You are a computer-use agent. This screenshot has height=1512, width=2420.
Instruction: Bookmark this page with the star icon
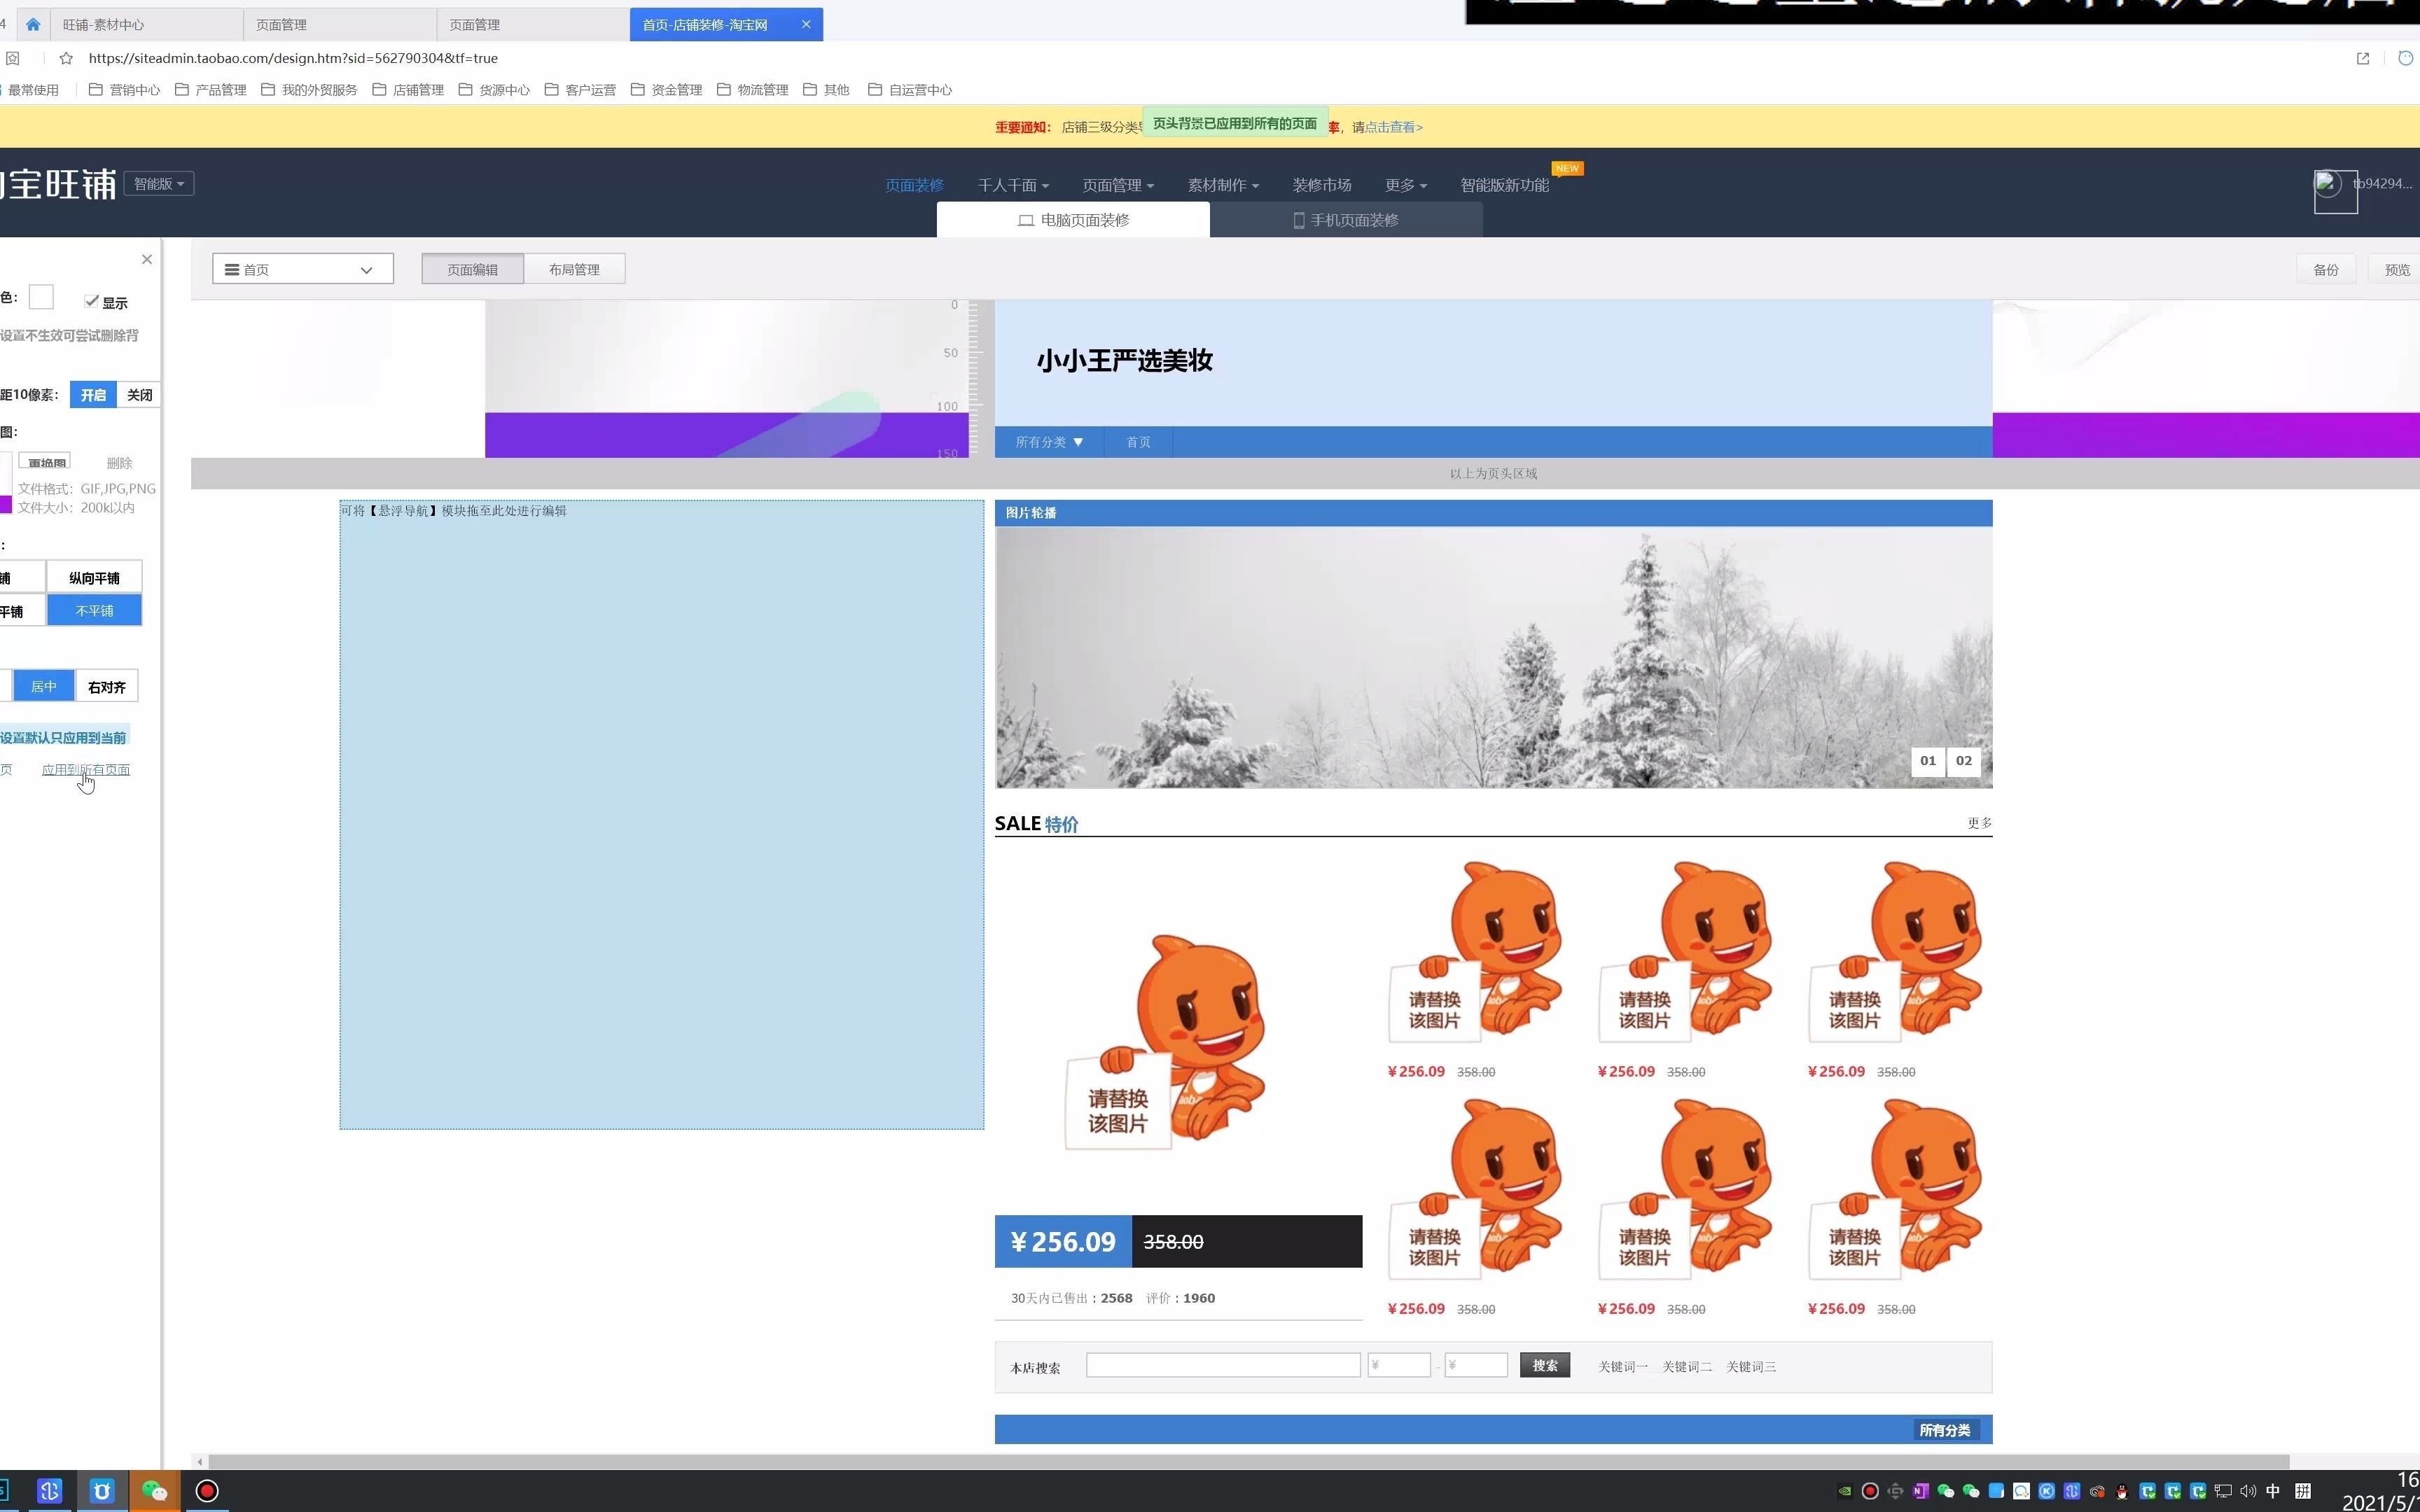click(x=66, y=58)
